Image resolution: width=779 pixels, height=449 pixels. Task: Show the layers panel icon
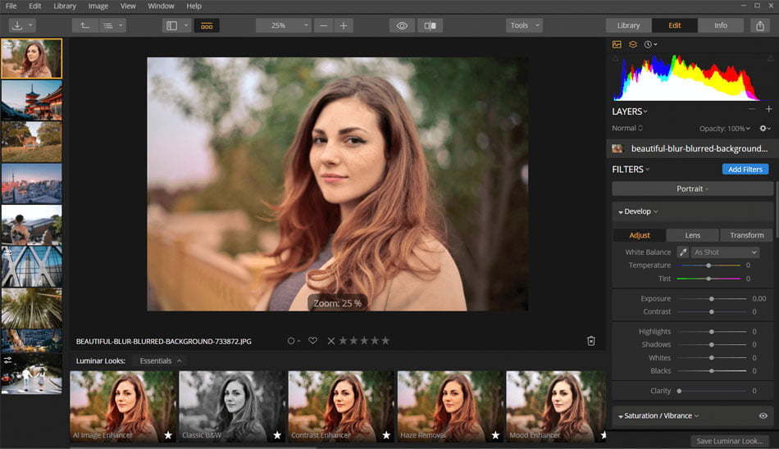pyautogui.click(x=632, y=44)
